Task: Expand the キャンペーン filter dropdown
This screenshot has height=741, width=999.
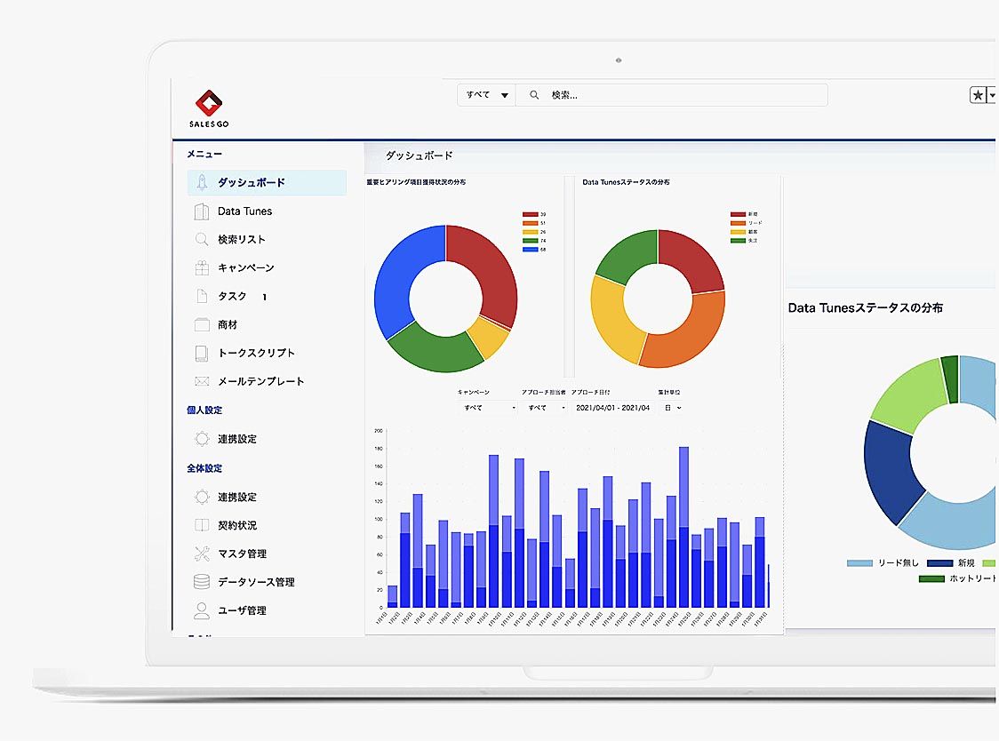Action: (x=487, y=408)
